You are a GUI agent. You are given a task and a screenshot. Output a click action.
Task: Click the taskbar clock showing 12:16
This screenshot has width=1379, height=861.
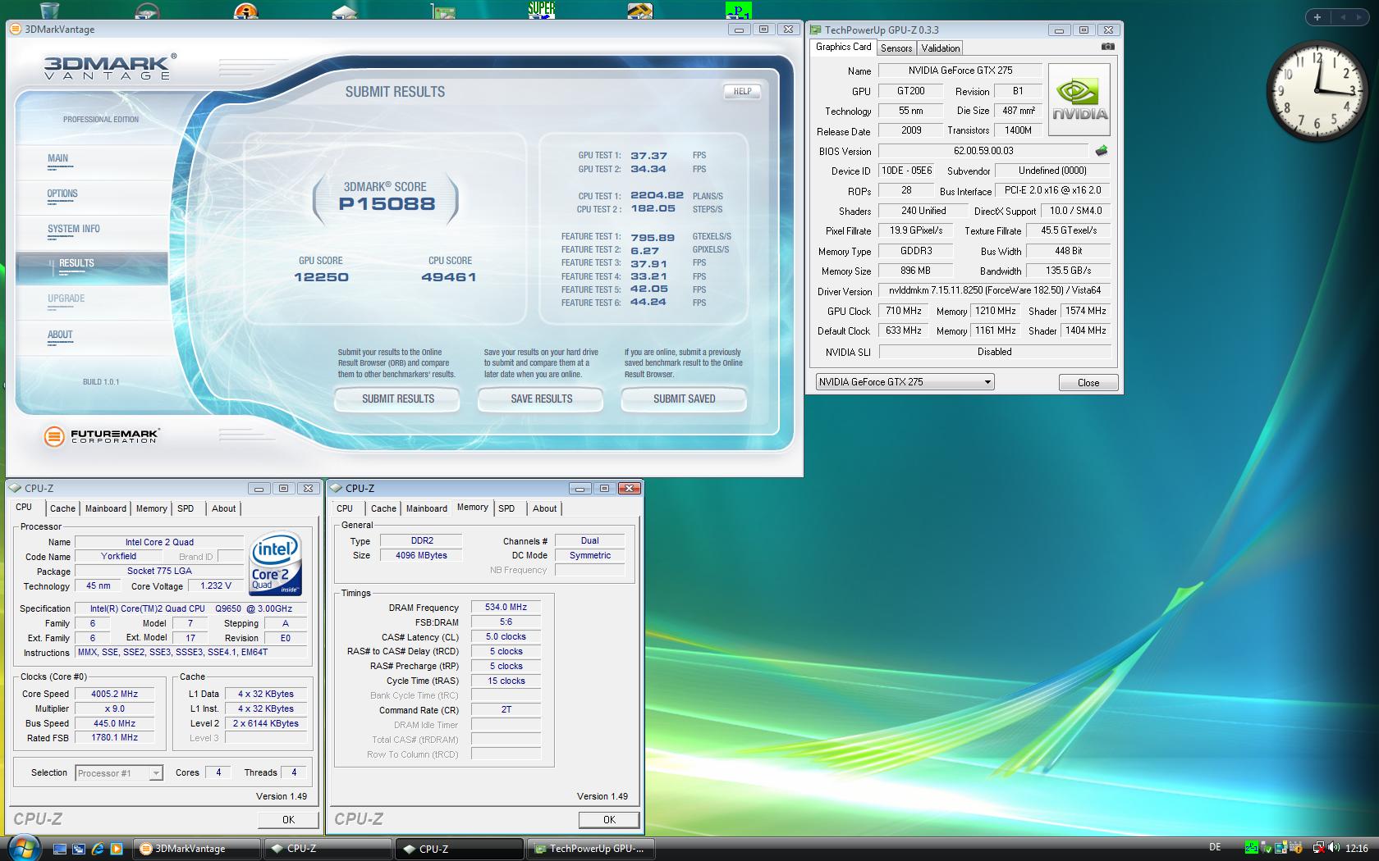point(1357,849)
